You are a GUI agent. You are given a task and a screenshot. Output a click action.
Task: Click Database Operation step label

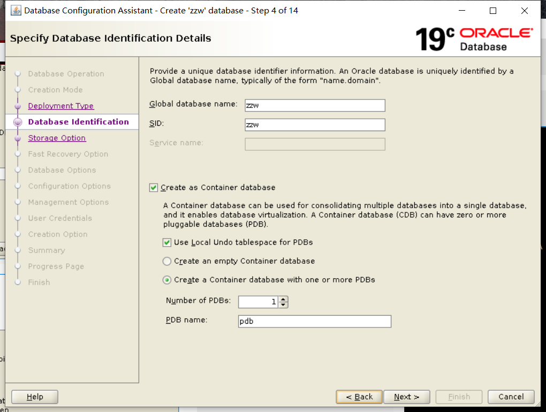pyautogui.click(x=66, y=74)
